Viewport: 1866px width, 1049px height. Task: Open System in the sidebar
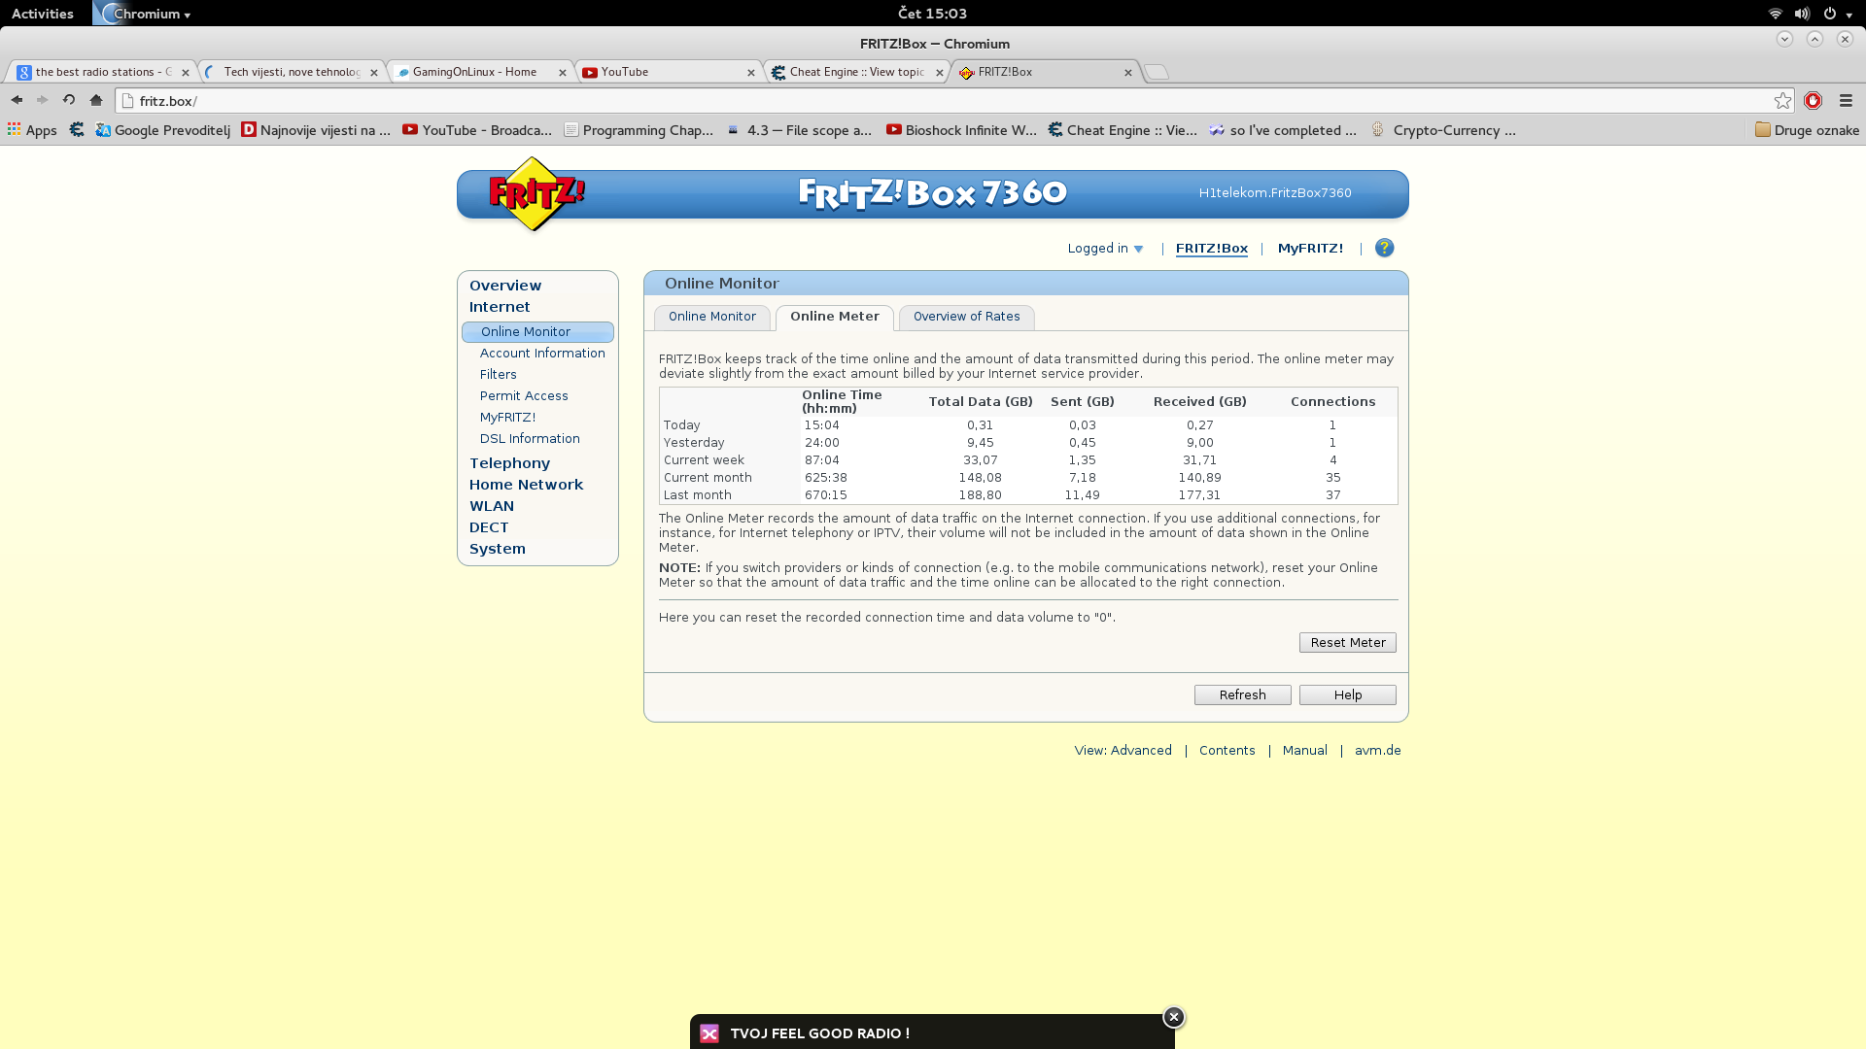[498, 549]
